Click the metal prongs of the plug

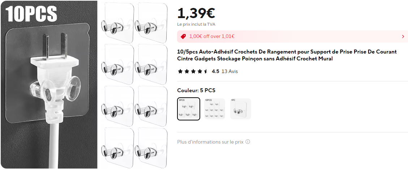click(55, 46)
